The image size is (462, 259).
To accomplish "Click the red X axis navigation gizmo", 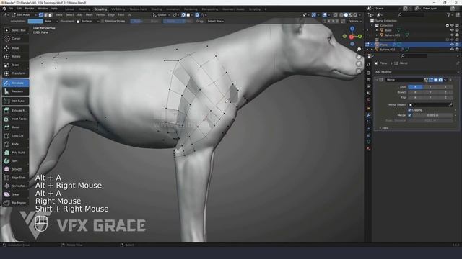I will point(352,37).
